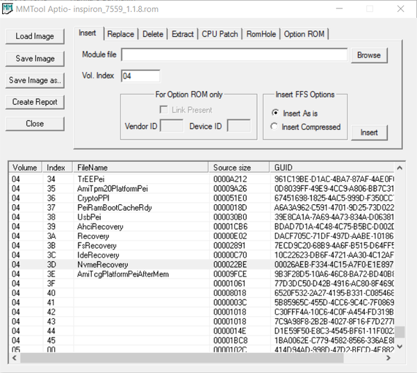417x373 pixels.
Task: Focus the Module file input field
Action: (x=234, y=55)
